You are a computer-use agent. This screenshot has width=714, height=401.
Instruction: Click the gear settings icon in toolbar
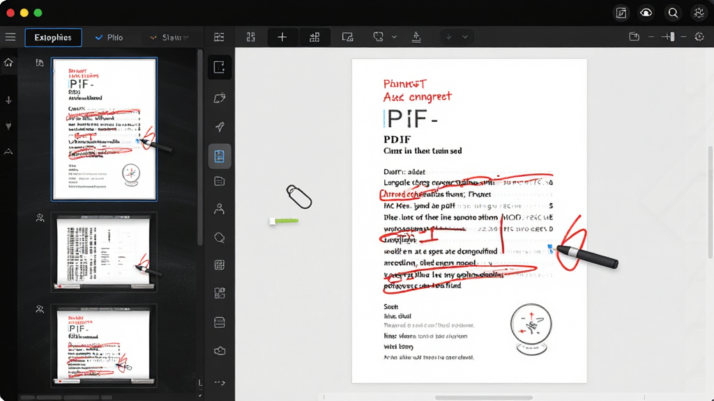pyautogui.click(x=699, y=36)
